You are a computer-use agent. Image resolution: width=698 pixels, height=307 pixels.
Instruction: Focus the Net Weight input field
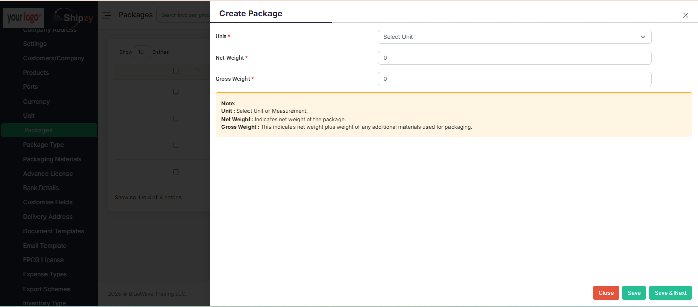(x=514, y=58)
